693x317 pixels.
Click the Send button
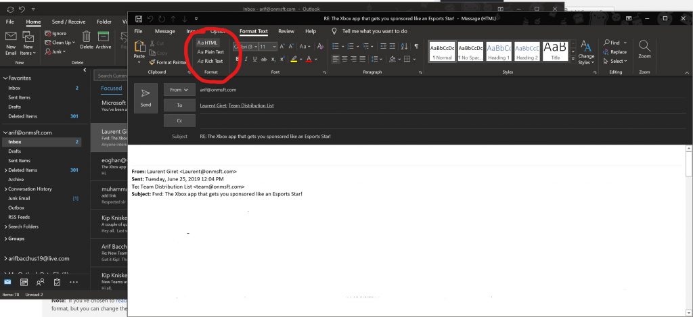point(146,99)
